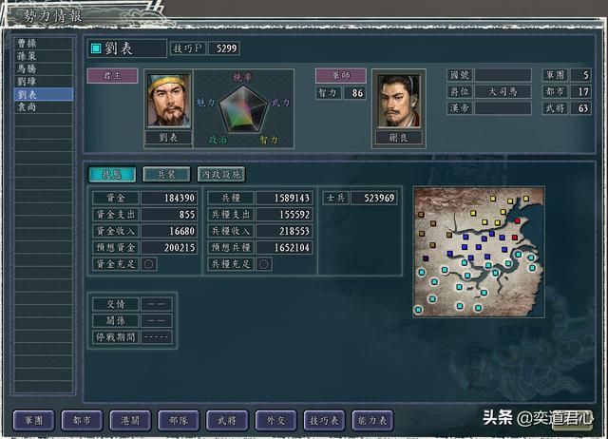Click the 劉表 name plate under portrait
Image resolution: width=608 pixels, height=439 pixels.
click(168, 138)
